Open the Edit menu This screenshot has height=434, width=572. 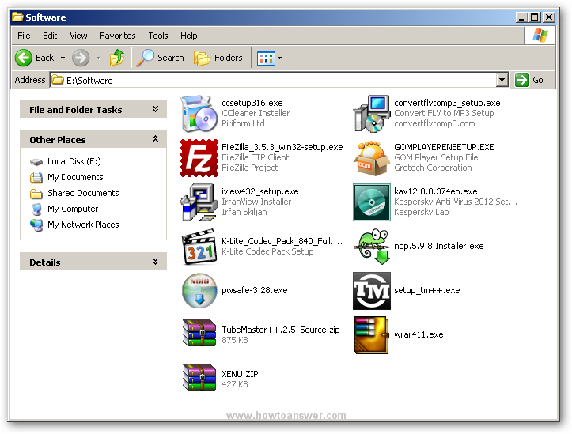(50, 36)
